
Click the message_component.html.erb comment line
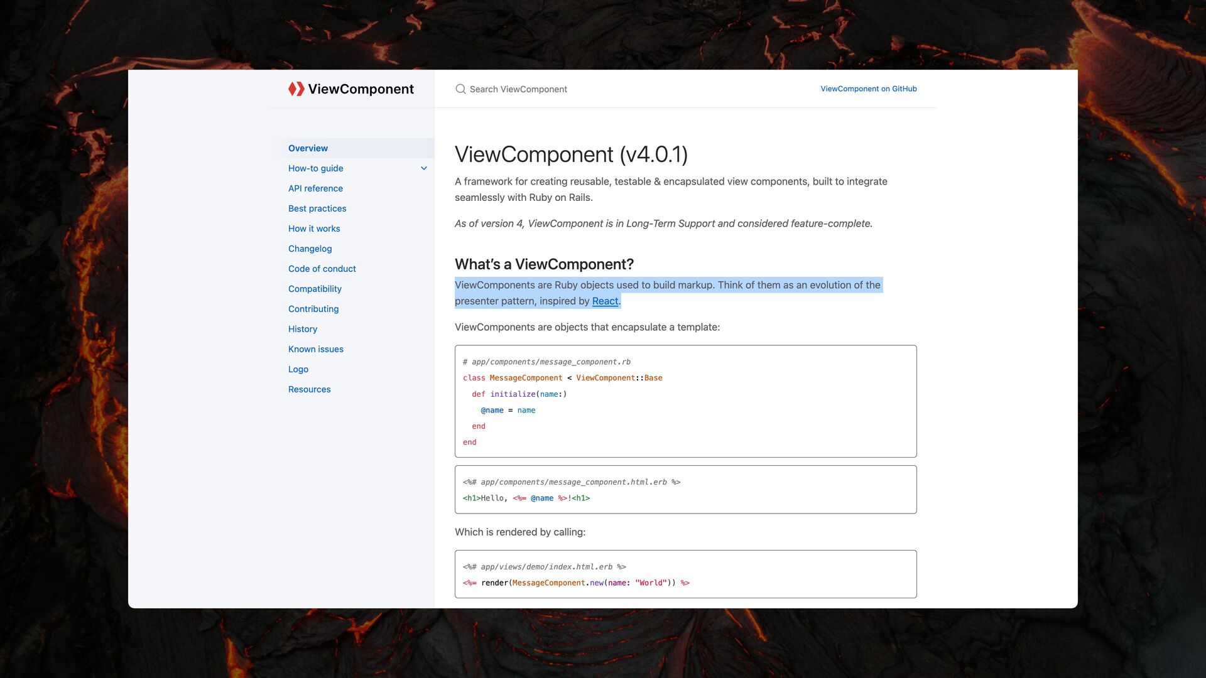[x=572, y=482]
